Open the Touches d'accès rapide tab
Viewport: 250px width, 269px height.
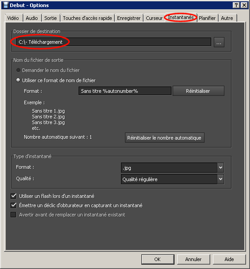(x=87, y=18)
